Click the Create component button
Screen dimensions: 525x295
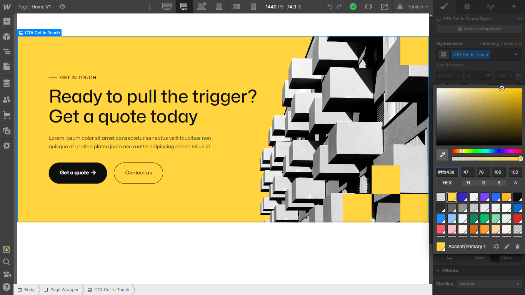pyautogui.click(x=479, y=28)
